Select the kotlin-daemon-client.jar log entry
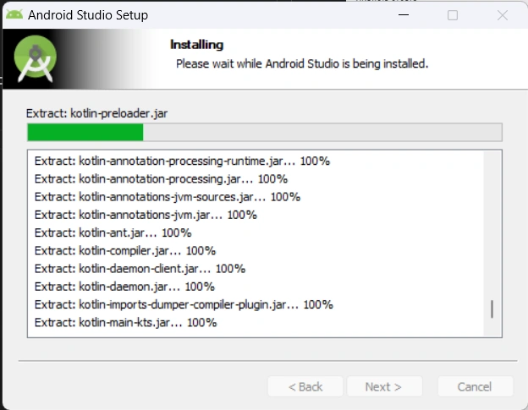This screenshot has width=528, height=410. tap(140, 268)
